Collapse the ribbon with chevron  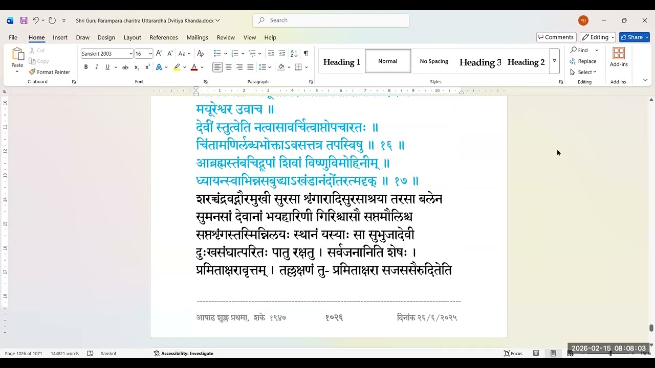(x=645, y=80)
